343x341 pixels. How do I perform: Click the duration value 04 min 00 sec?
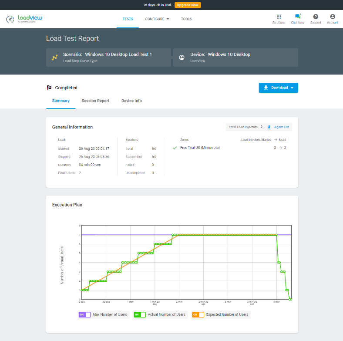90,165
